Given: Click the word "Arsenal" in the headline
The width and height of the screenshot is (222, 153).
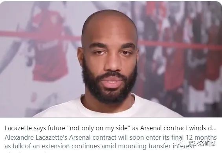Looking at the screenshot, I should (x=151, y=128).
